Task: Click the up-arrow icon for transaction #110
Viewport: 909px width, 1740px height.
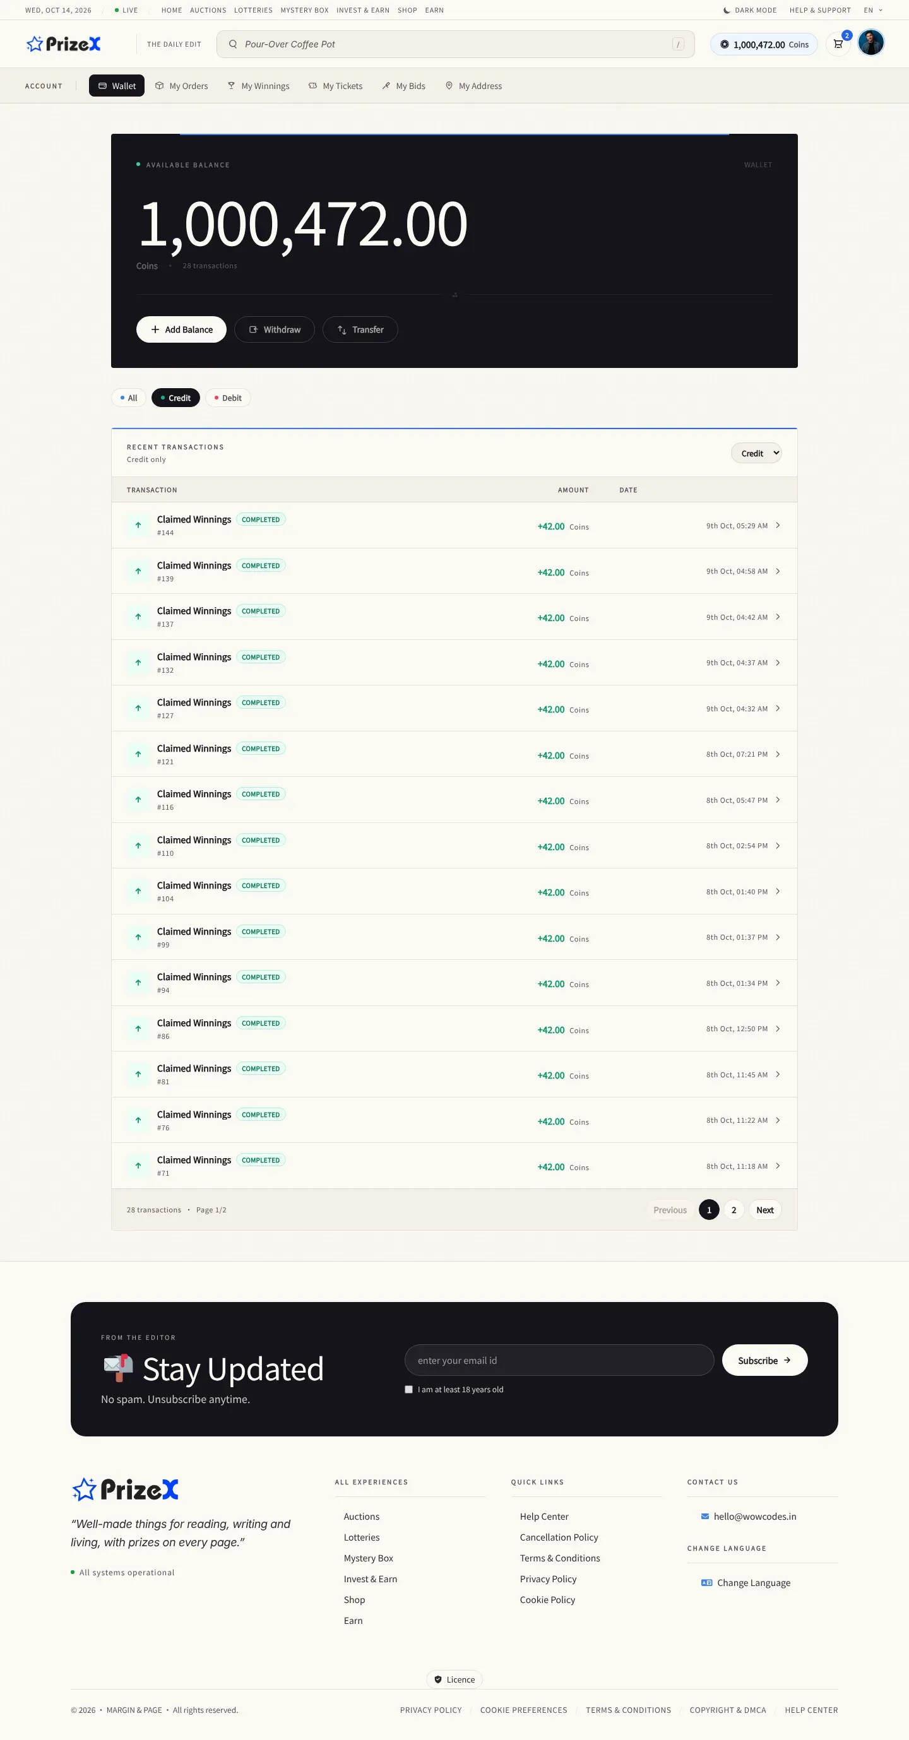Action: click(138, 846)
